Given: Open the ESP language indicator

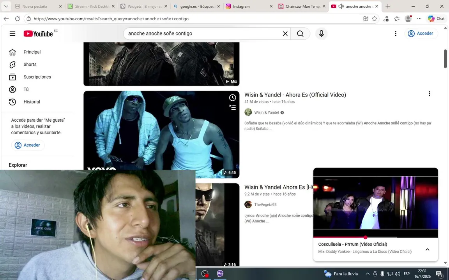Looking at the screenshot, I should click(407, 274).
